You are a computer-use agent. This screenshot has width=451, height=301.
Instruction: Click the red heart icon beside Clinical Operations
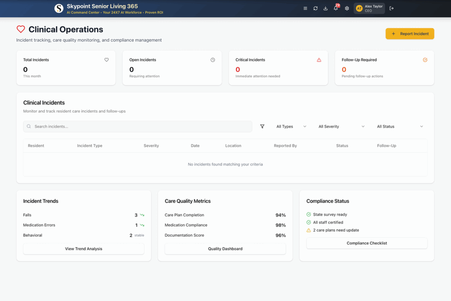click(21, 29)
